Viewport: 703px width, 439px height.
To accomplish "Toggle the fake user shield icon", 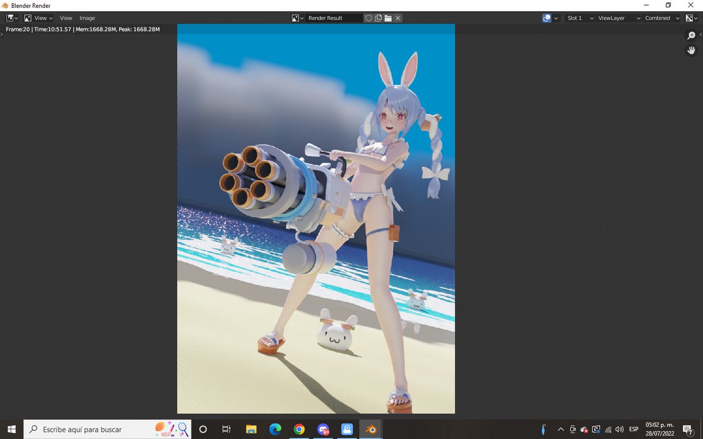I will (x=368, y=18).
